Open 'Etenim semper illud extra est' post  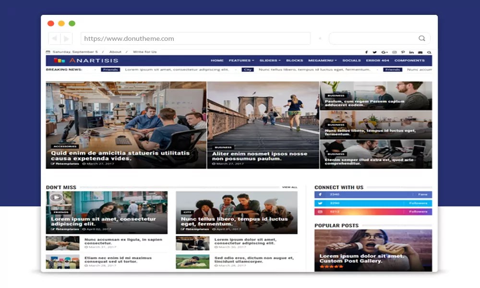[x=369, y=162]
